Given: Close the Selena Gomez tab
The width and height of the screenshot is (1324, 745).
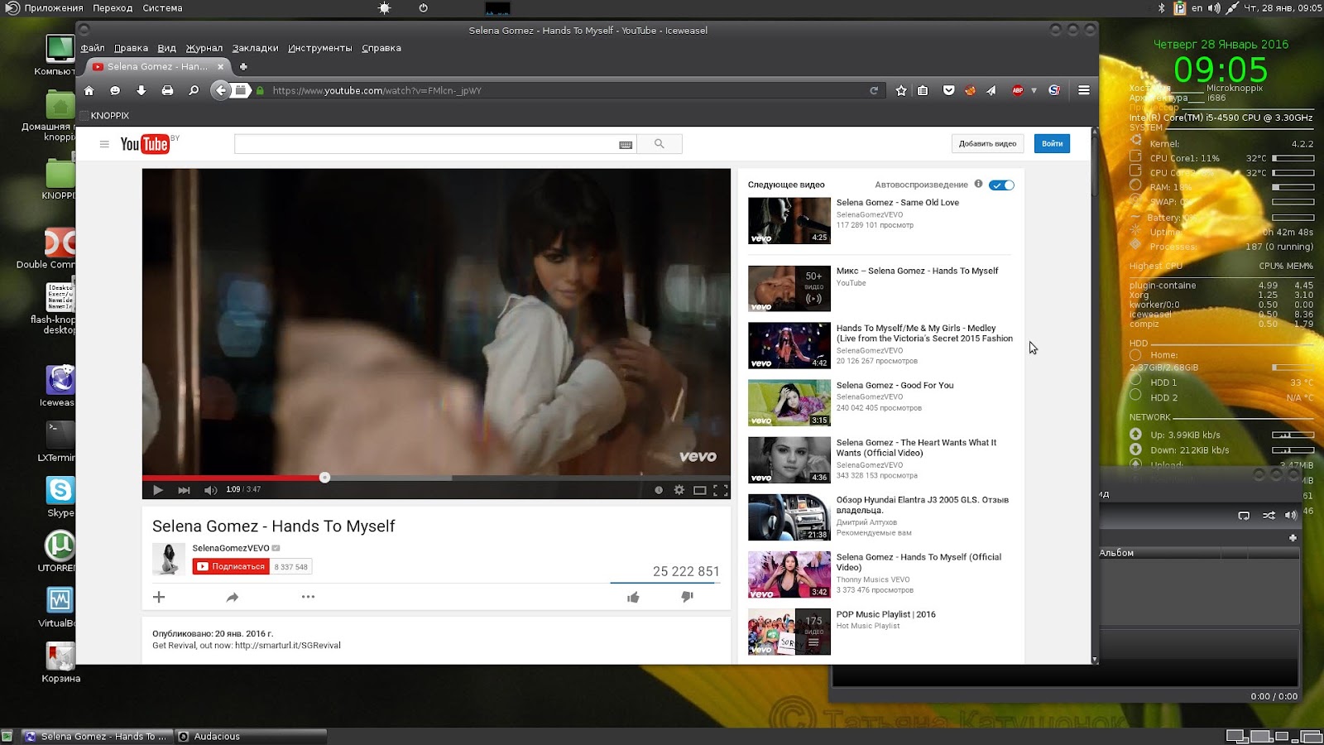Looking at the screenshot, I should coord(221,66).
